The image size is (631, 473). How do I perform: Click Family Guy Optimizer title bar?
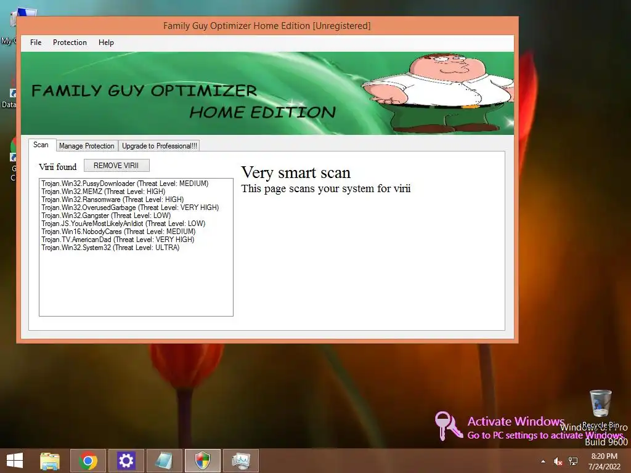click(x=267, y=26)
